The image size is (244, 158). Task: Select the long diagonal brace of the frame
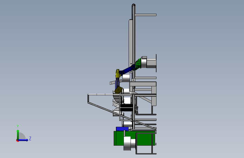[122, 116]
